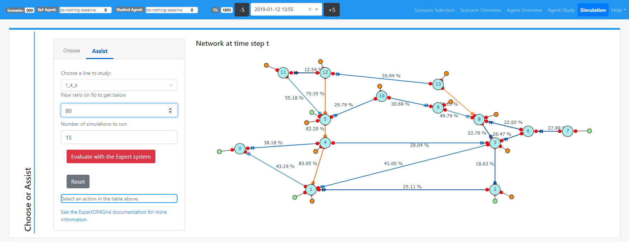The width and height of the screenshot is (629, 242).
Task: Click the 75.35 % line flow label
Action: click(315, 93)
